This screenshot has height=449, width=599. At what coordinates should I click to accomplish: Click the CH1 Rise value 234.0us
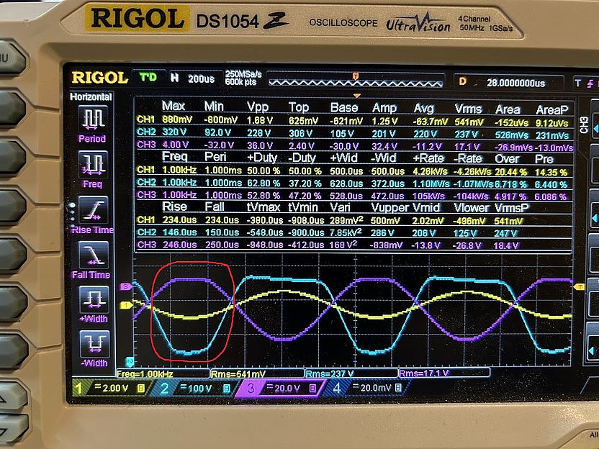pos(179,220)
